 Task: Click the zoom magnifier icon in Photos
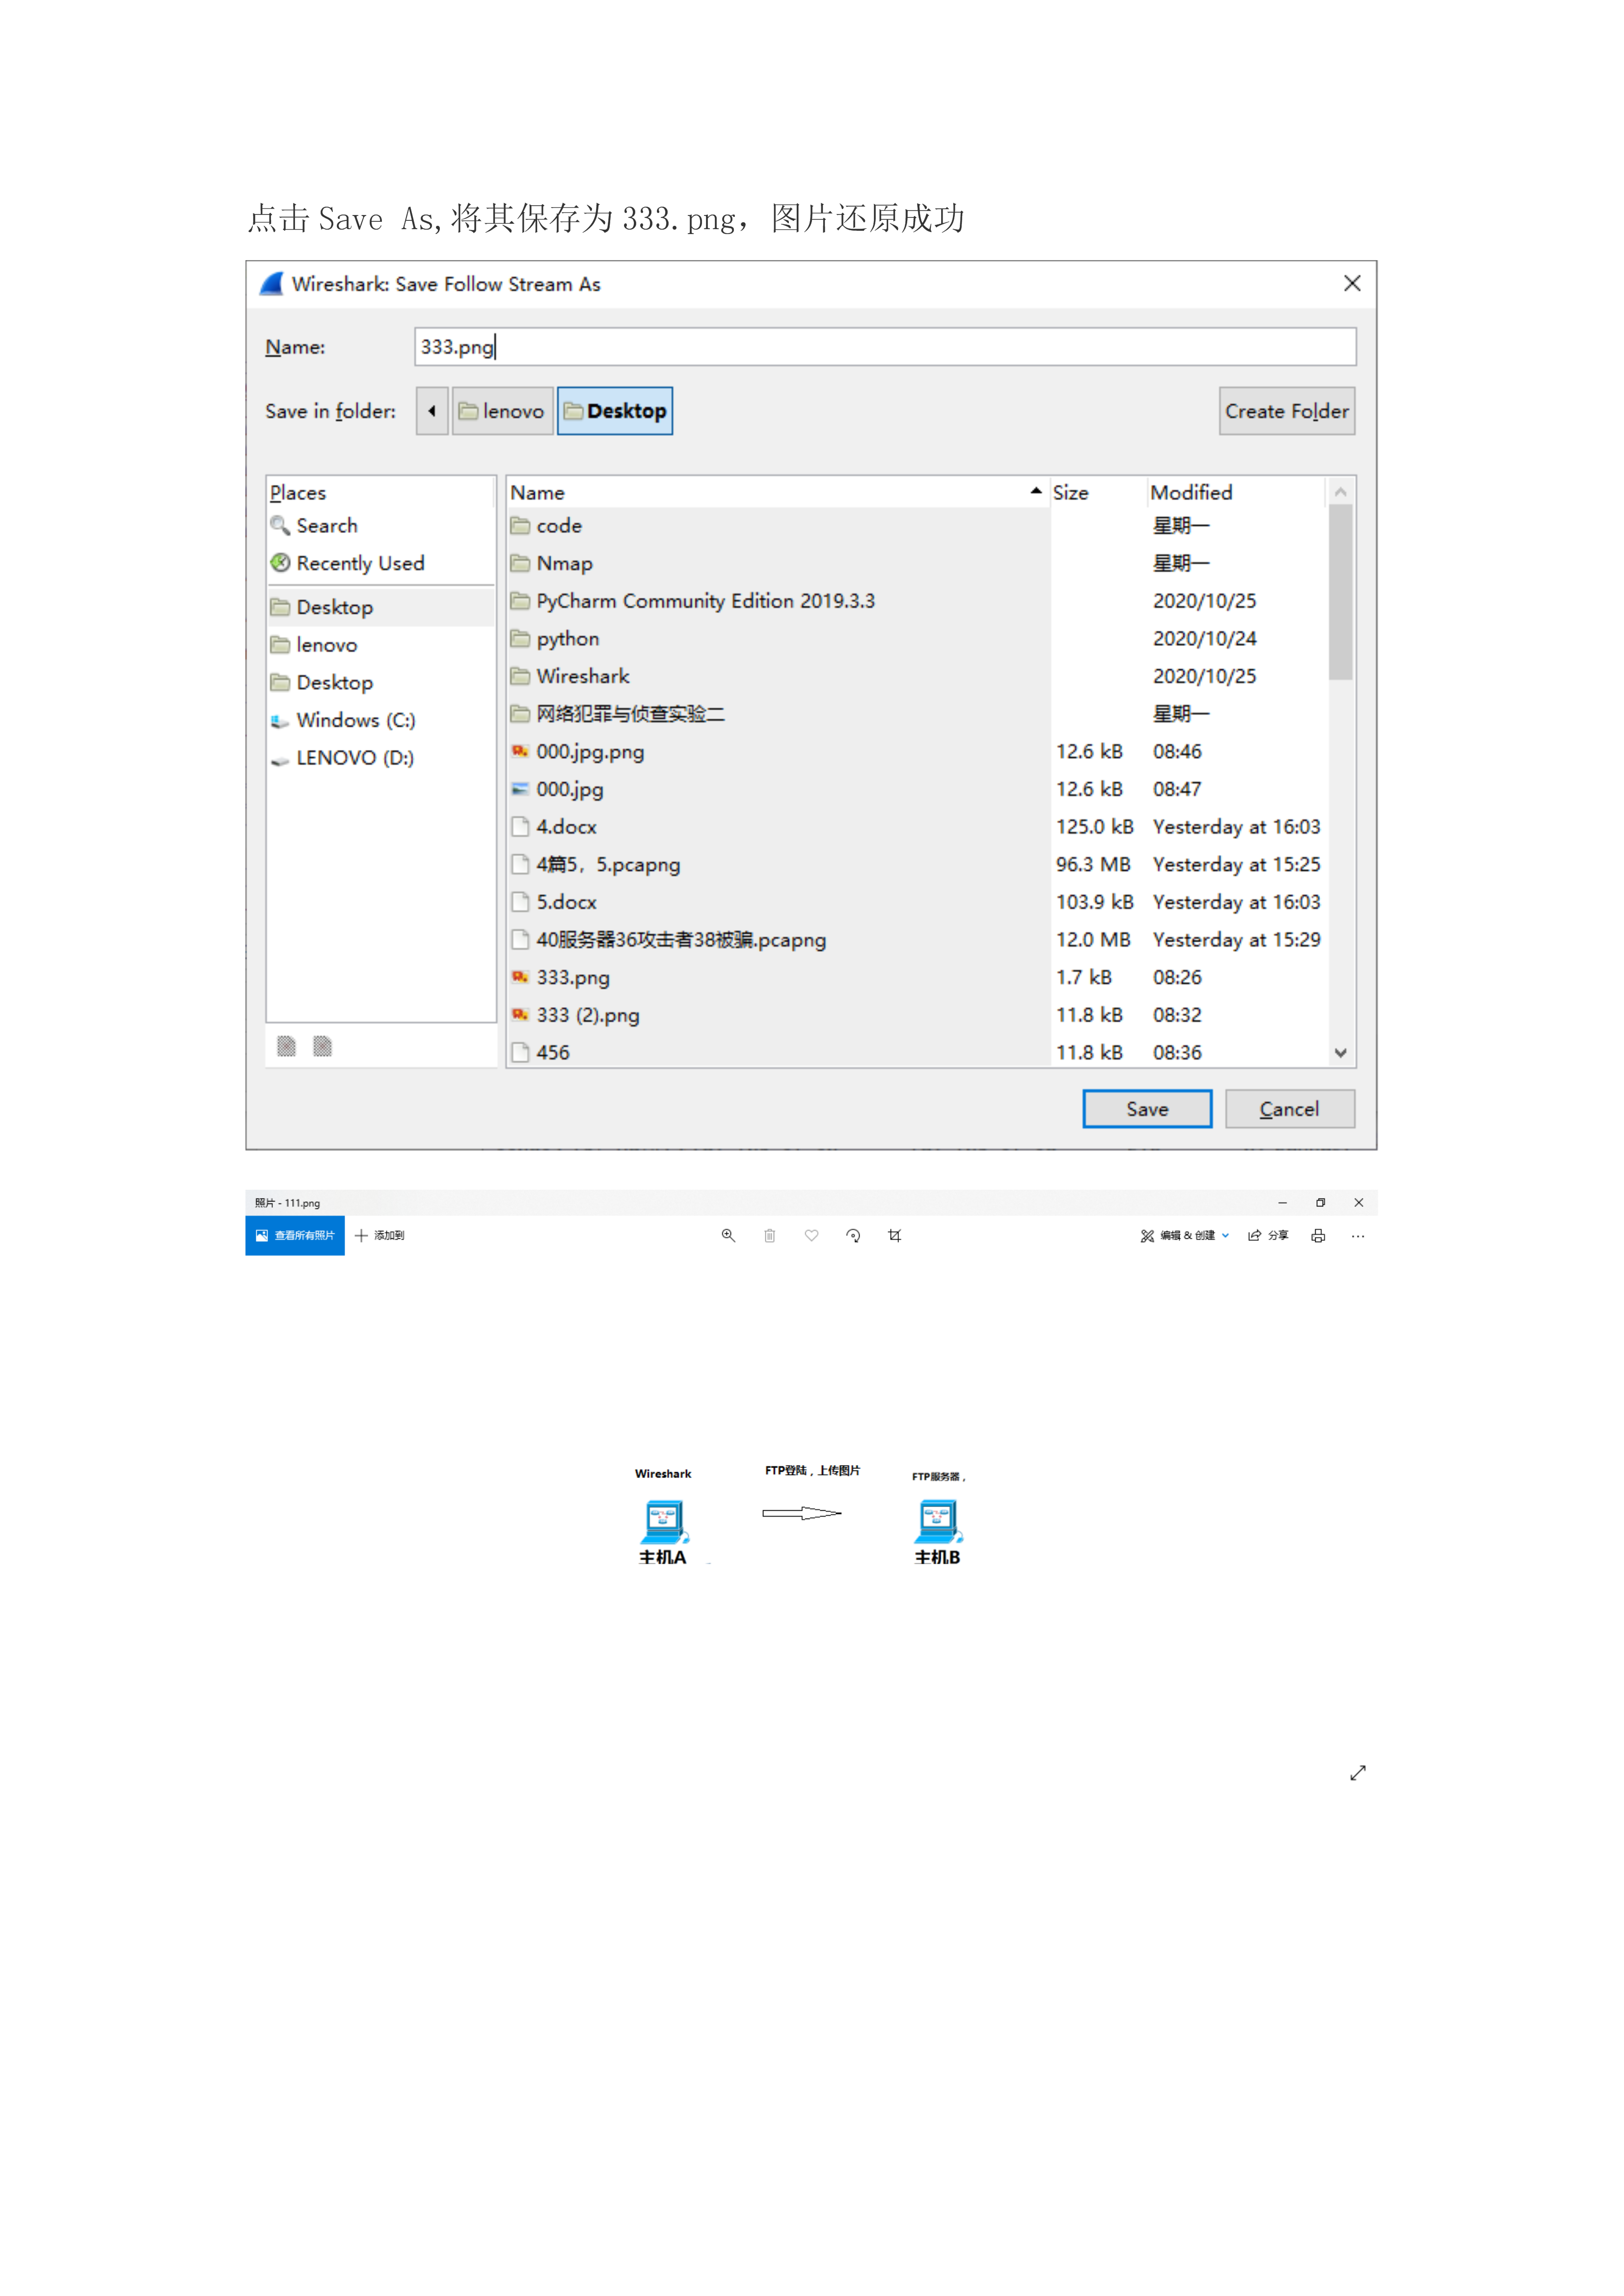[x=728, y=1236]
